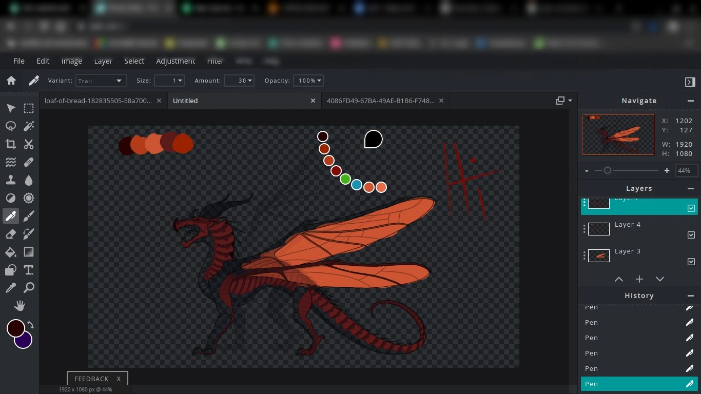Click the Home icon
Image resolution: width=701 pixels, height=394 pixels.
pos(11,81)
